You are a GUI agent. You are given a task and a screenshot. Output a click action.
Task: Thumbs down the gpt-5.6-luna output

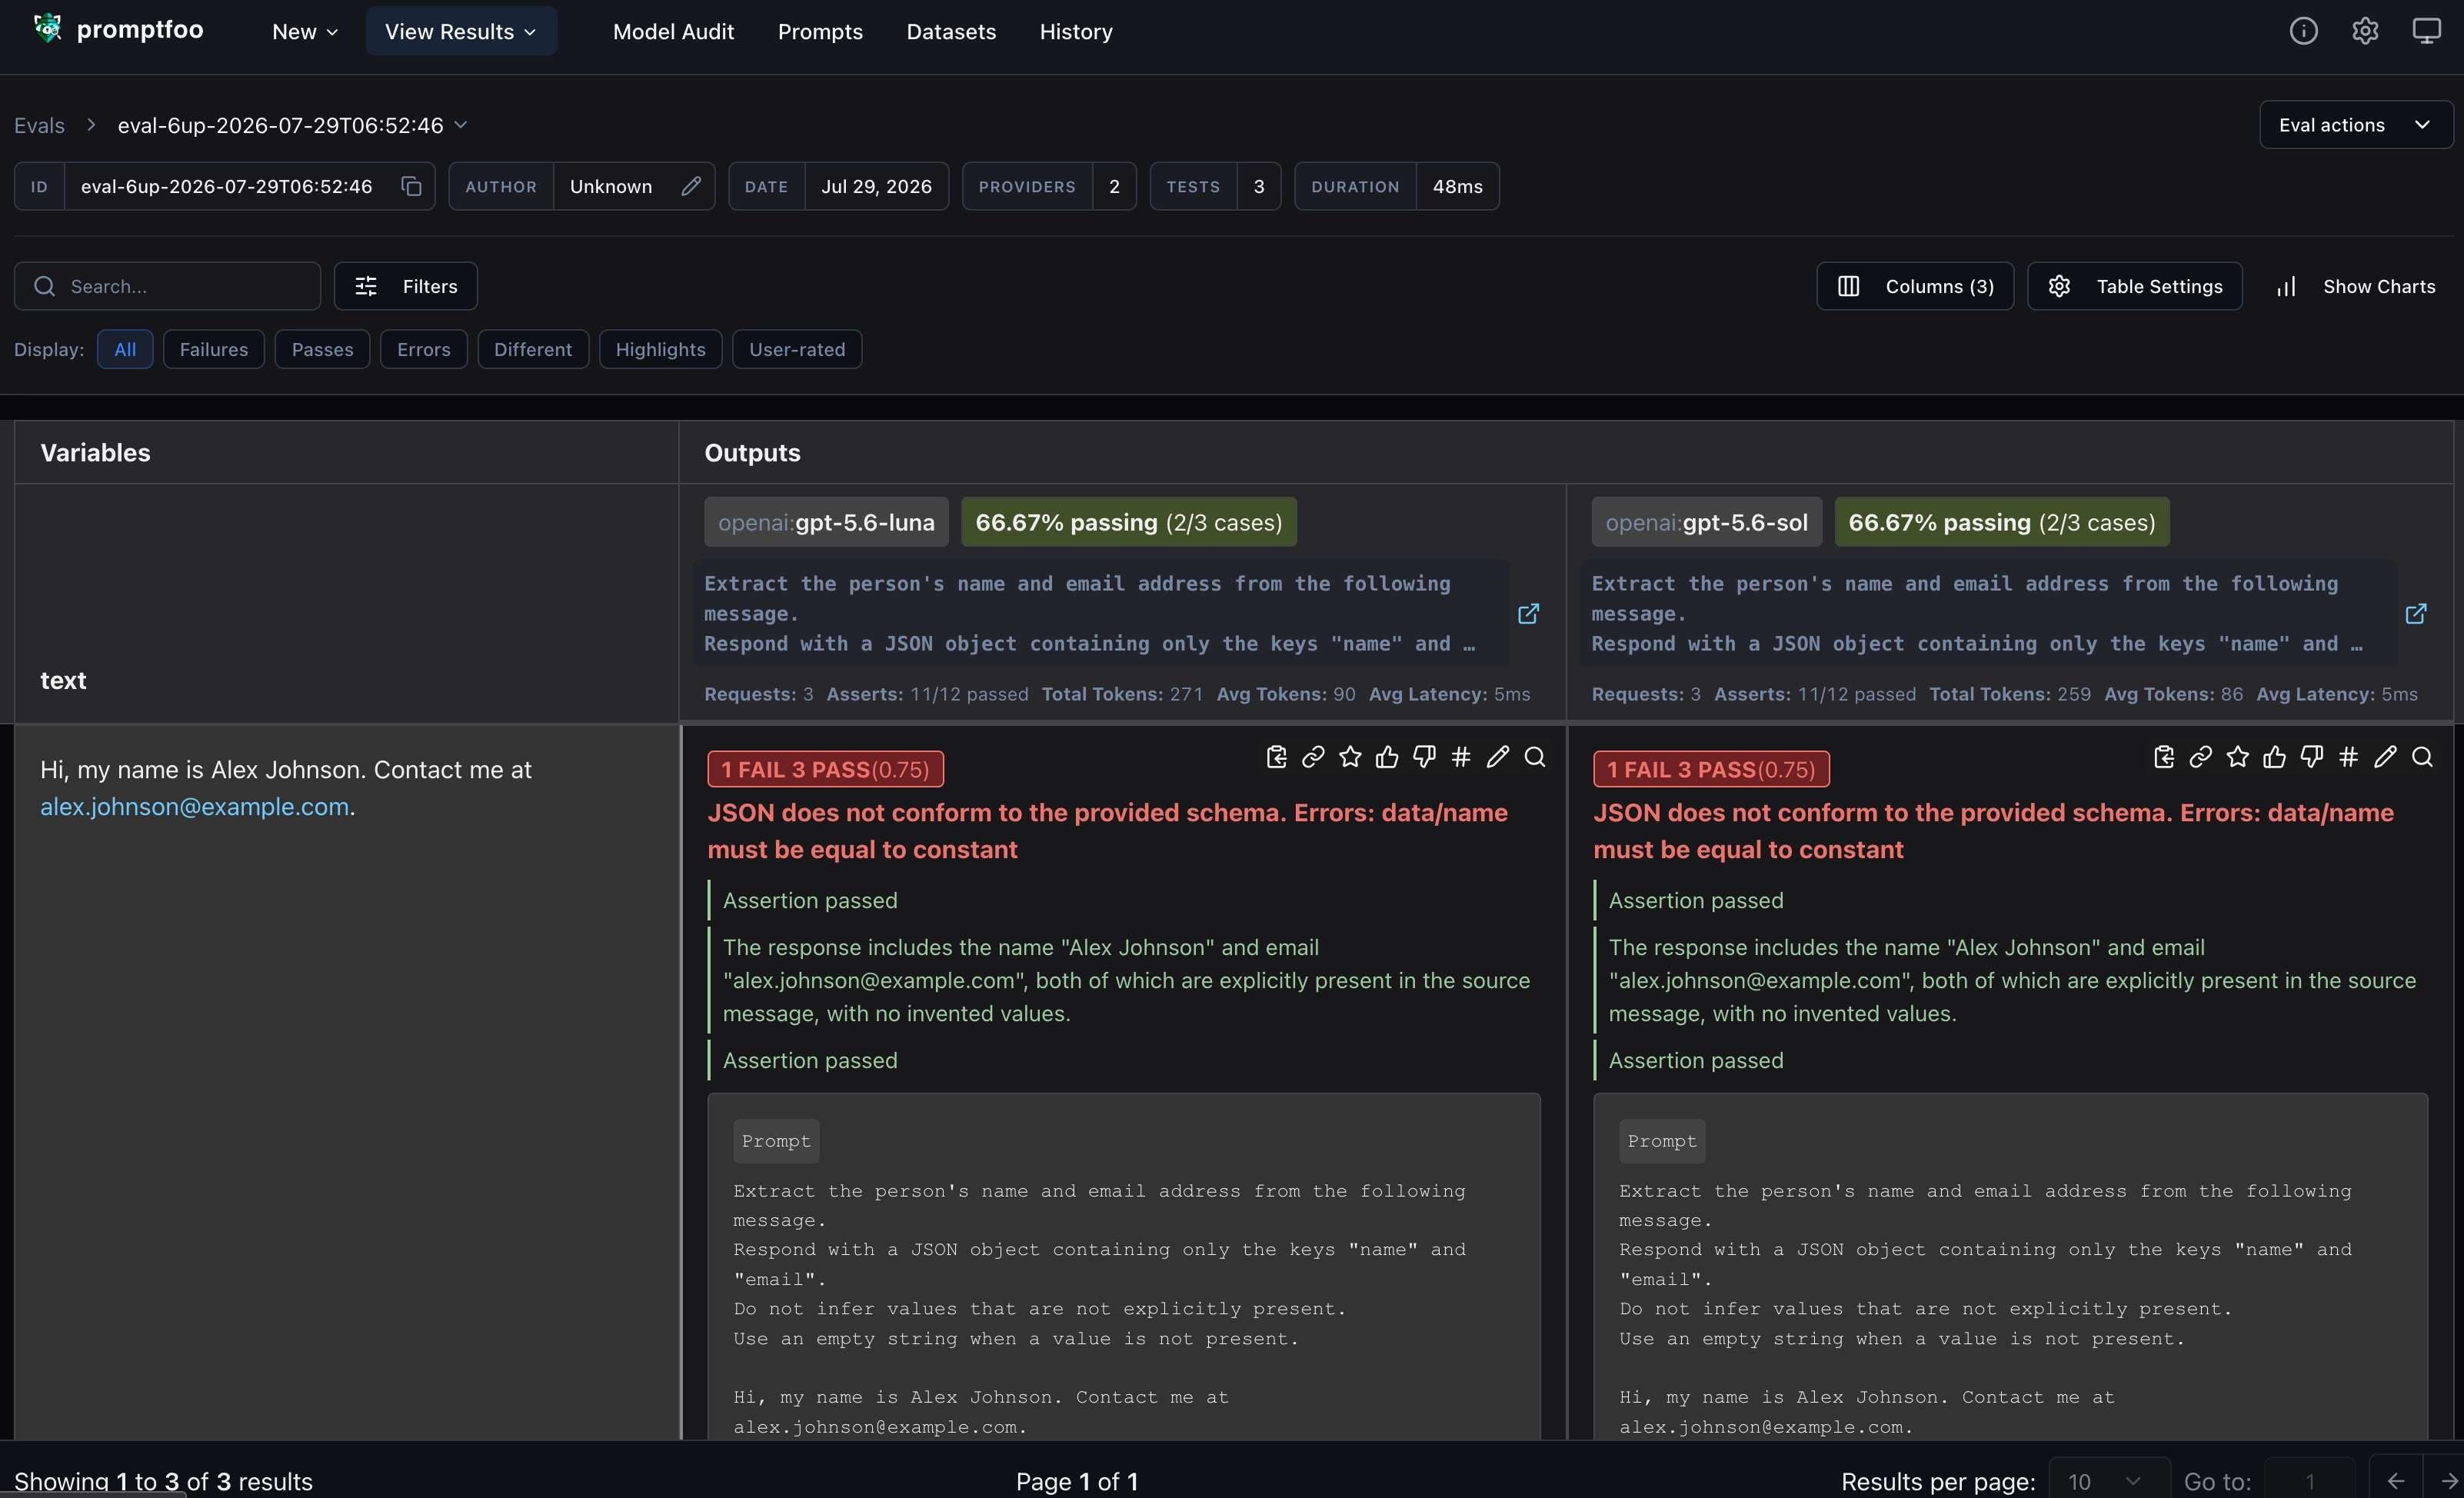pos(1424,757)
